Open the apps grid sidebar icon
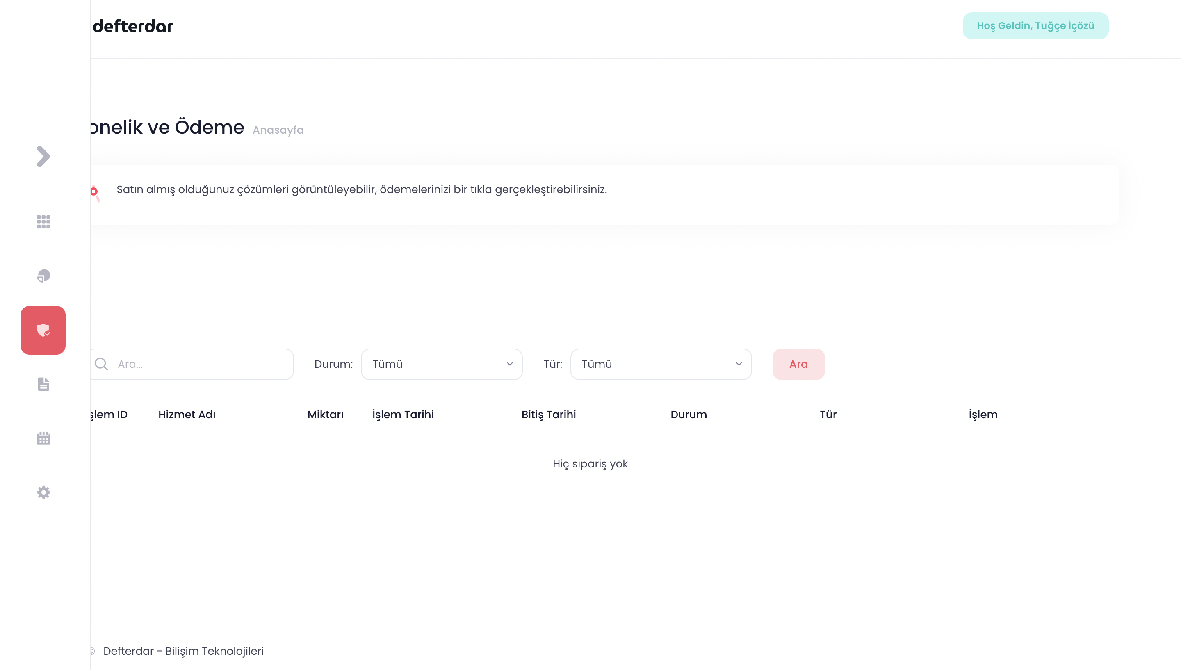 pos(43,222)
